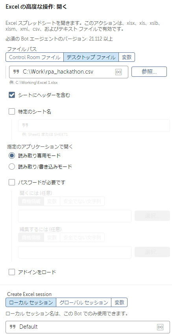Switch to Control Room ファイル tab
172x335 pixels.
(35, 57)
